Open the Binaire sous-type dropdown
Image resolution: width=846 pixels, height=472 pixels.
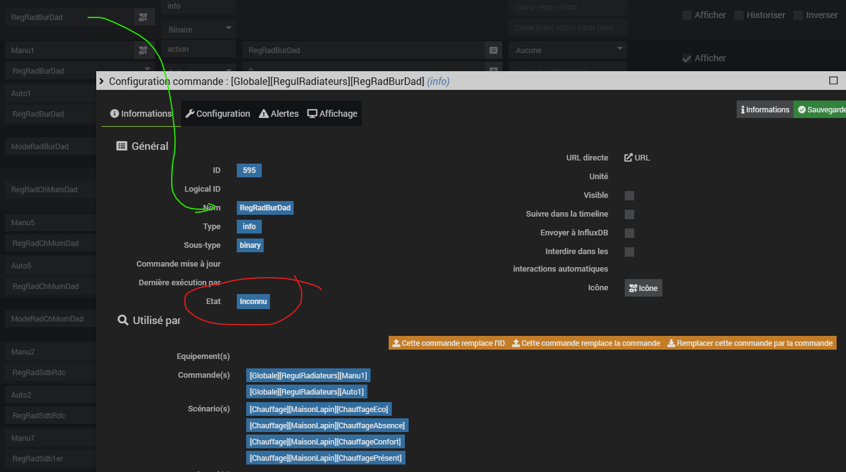pos(198,29)
